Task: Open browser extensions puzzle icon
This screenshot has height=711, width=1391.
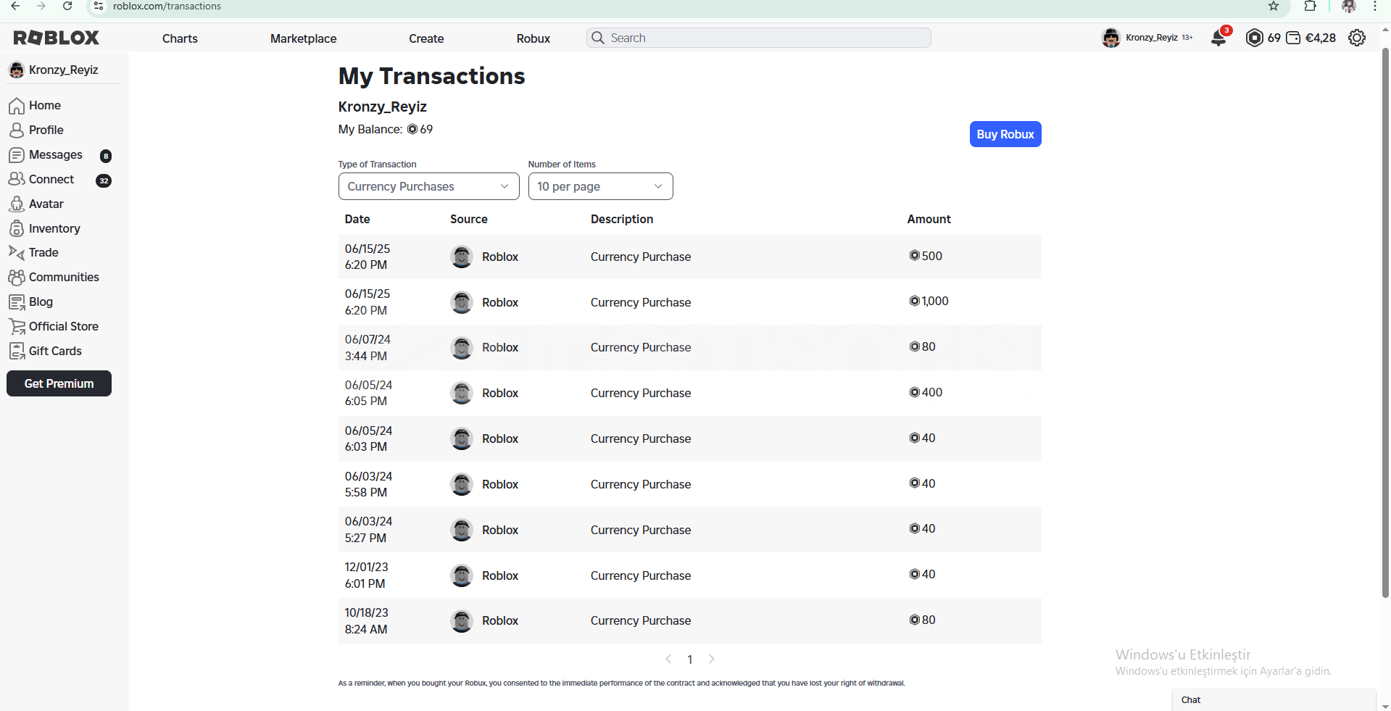Action: [1310, 7]
